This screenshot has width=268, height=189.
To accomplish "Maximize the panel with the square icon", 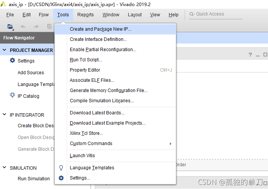I will tap(265, 55).
